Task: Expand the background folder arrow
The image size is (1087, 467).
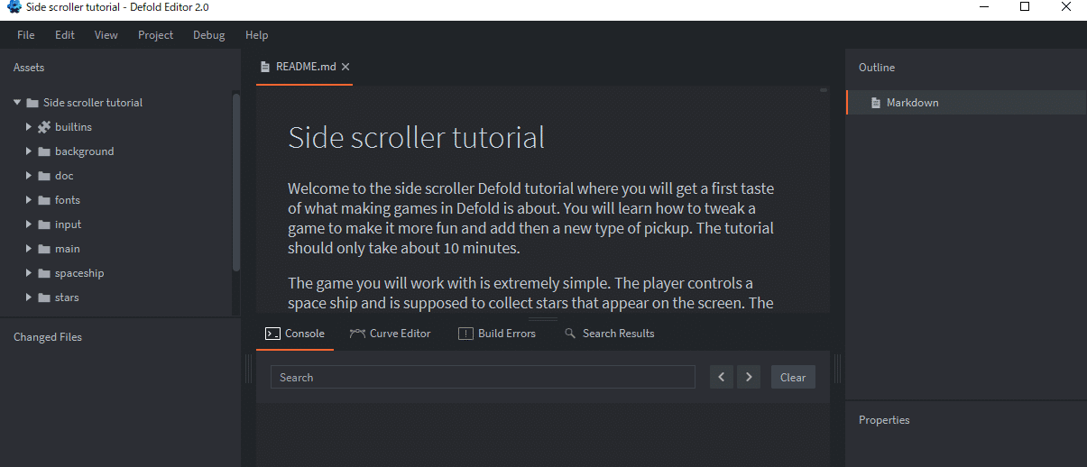Action: (29, 151)
